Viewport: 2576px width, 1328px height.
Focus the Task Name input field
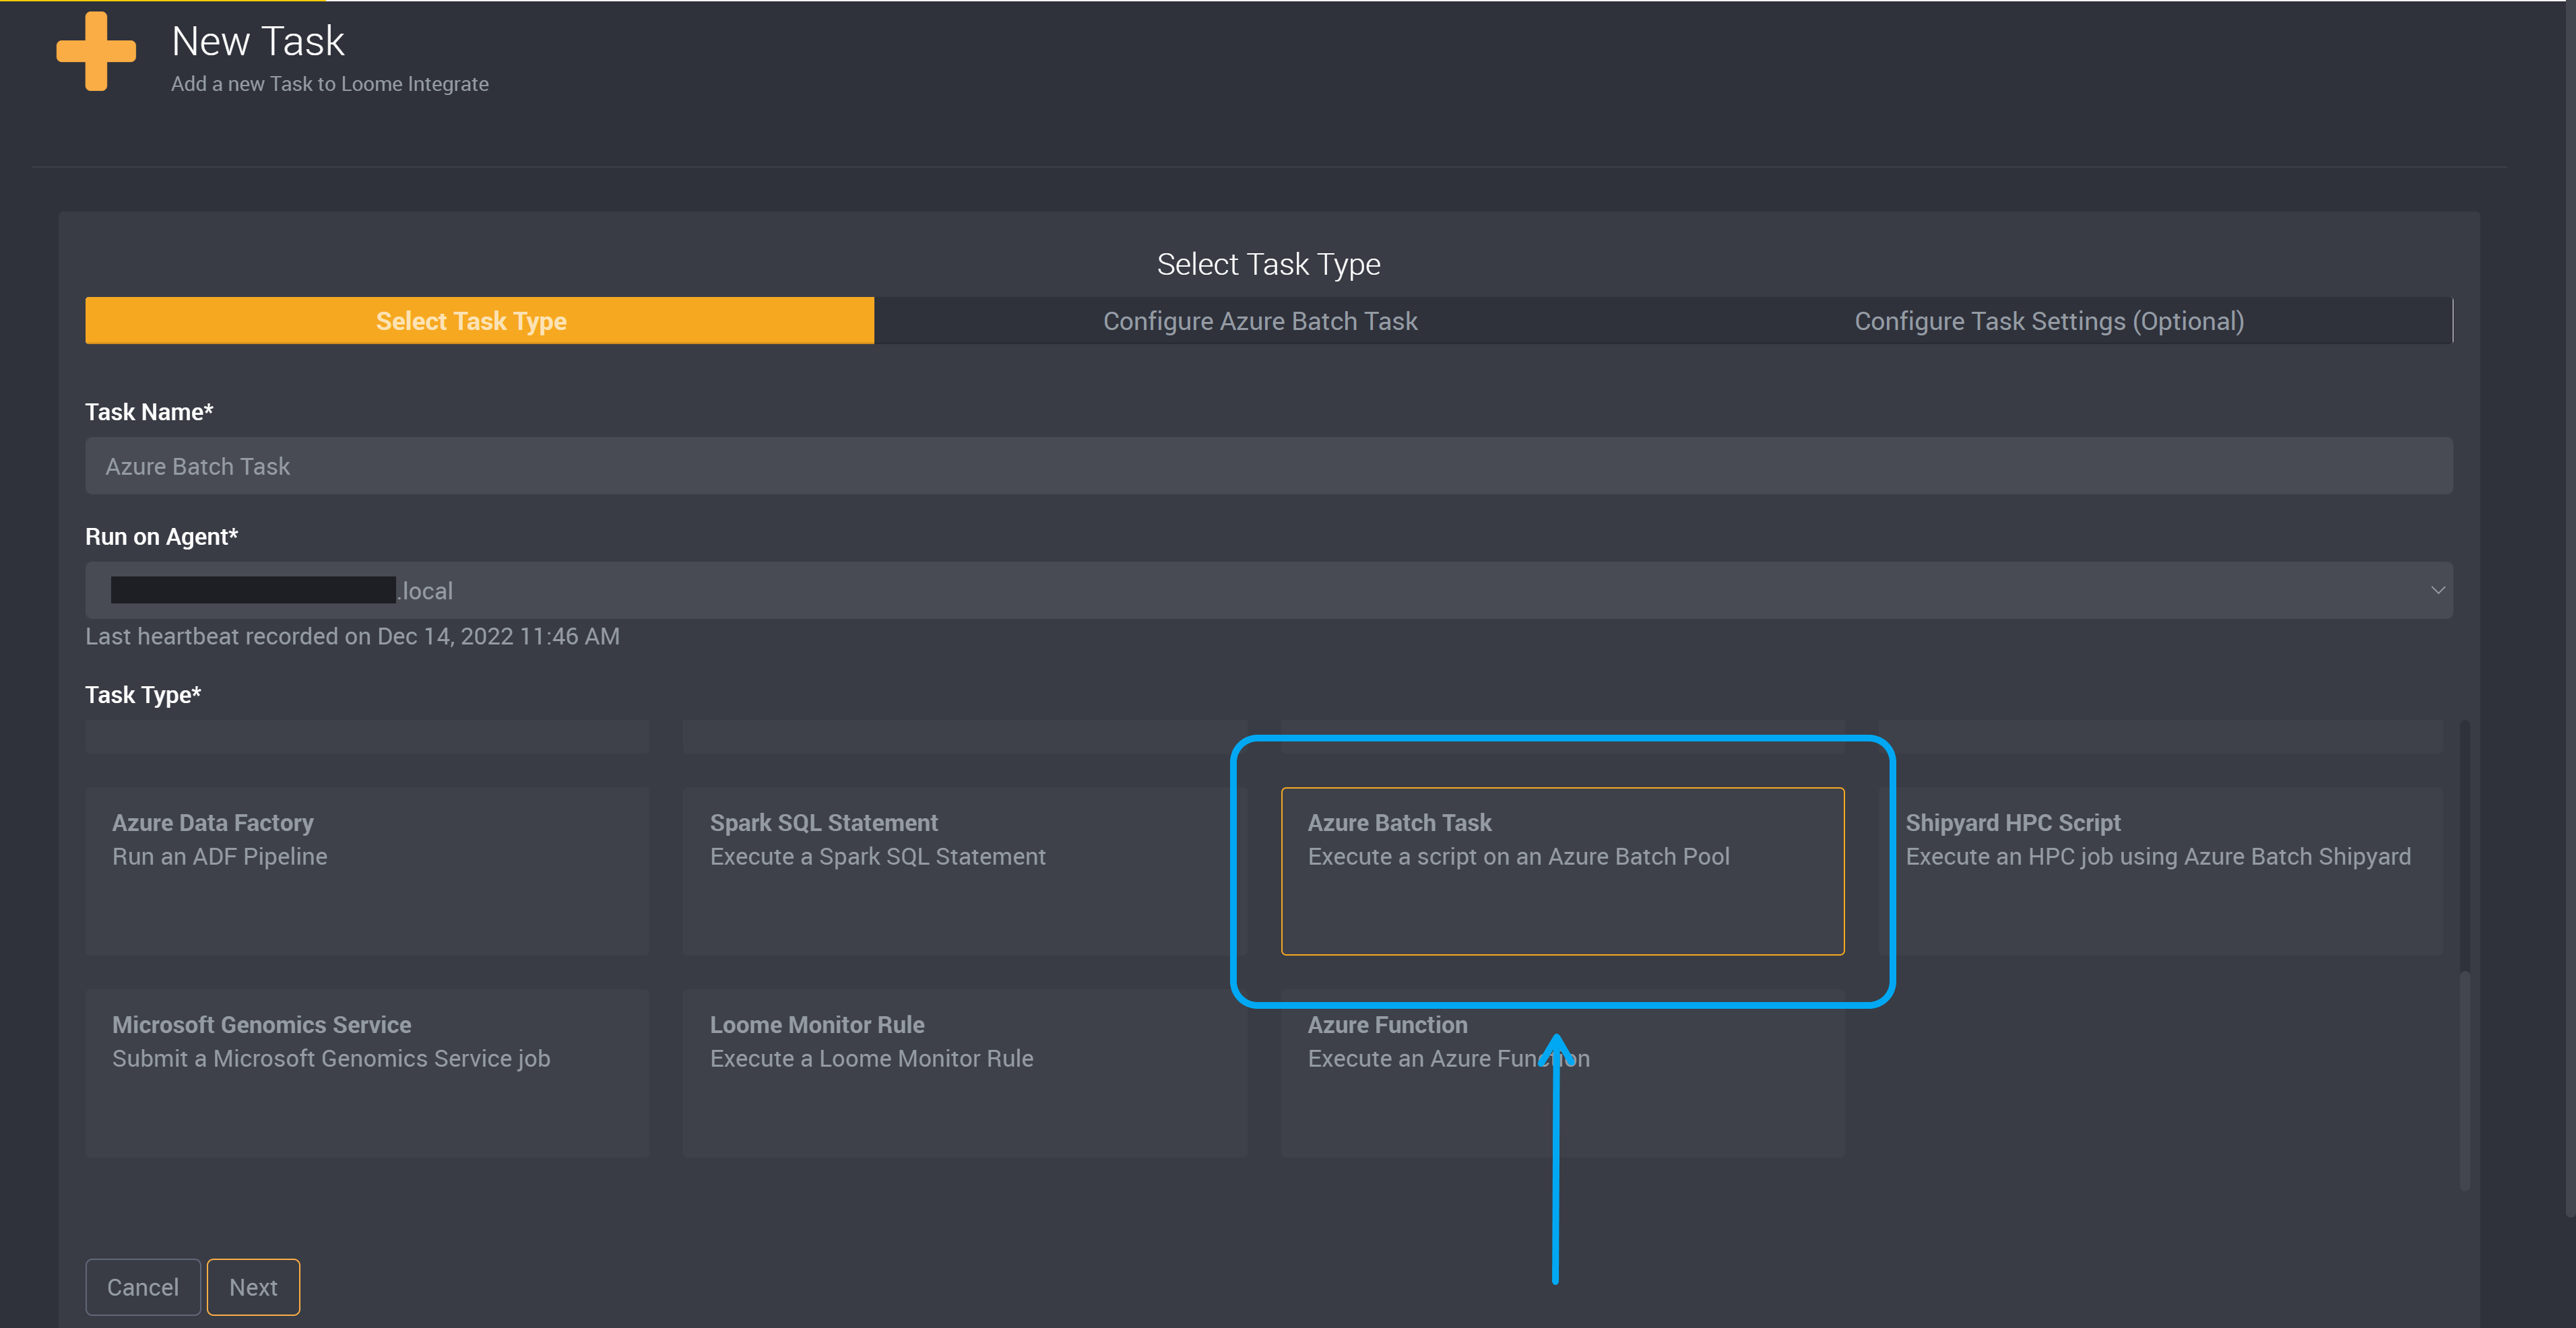click(x=1269, y=466)
